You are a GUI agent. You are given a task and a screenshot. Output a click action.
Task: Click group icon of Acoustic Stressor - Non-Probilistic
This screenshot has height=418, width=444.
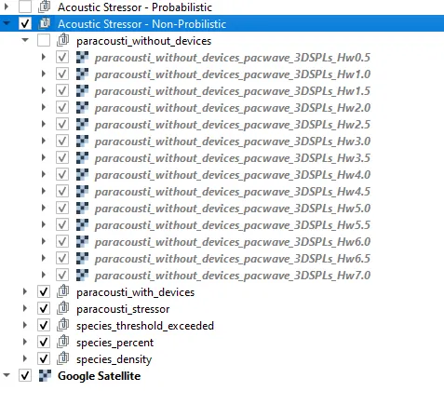(x=44, y=23)
